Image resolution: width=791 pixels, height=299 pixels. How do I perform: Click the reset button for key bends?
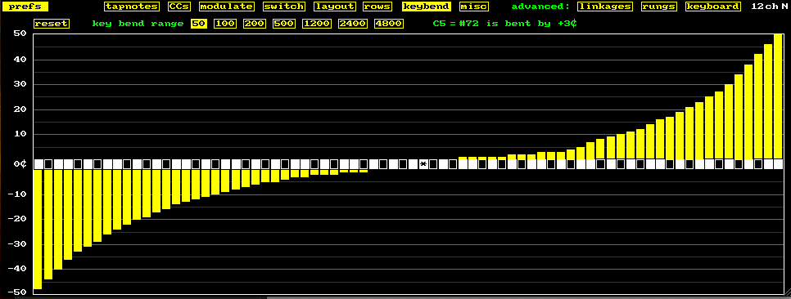pyautogui.click(x=52, y=24)
